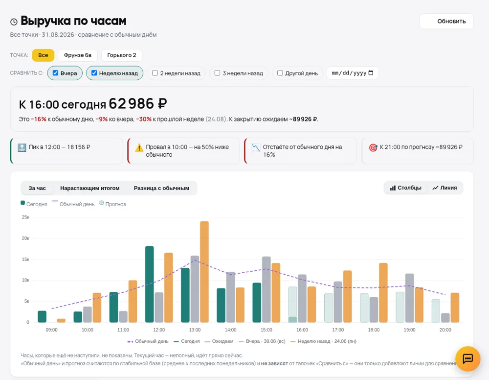The image size is (489, 380).
Task: Click the orange bar at 18:00
Action: [383, 292]
